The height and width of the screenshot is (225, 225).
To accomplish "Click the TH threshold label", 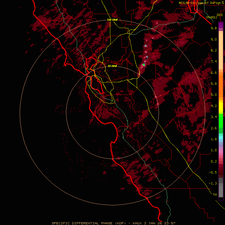I will [215, 195].
